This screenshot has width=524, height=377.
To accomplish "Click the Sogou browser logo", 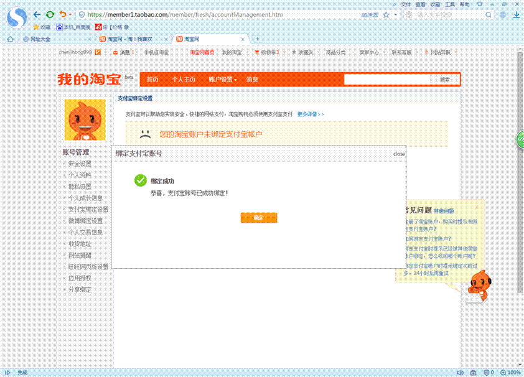I will [17, 17].
